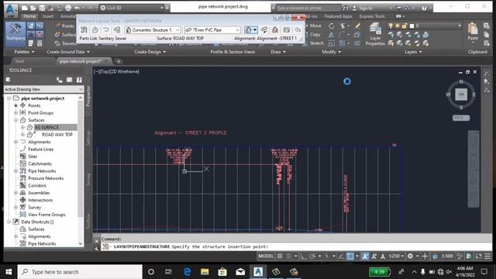
Task: Click the Mirror tool in Modify panel
Action: pos(331,34)
